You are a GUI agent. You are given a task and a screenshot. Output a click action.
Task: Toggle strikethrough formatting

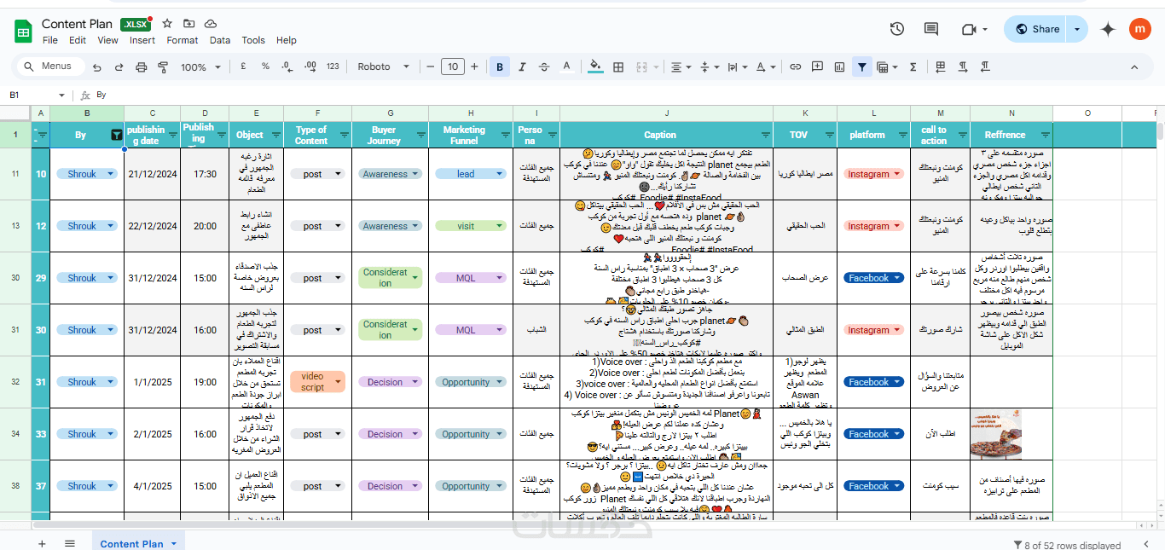coord(544,67)
